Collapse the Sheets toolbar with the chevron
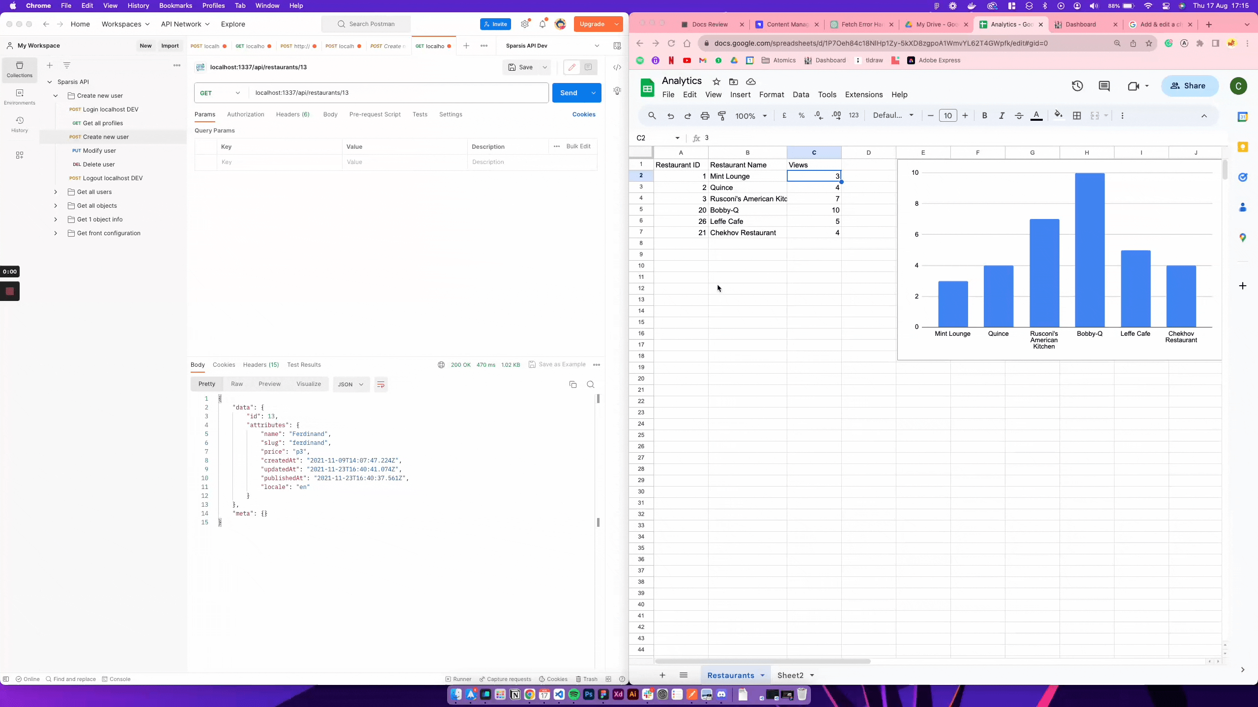 [1204, 116]
